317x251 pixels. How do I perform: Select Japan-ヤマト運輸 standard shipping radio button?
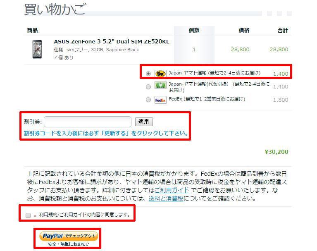[x=148, y=74]
